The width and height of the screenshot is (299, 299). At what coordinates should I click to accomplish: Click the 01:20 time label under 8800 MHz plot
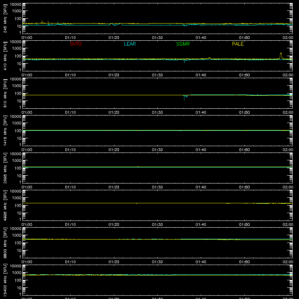point(114,262)
